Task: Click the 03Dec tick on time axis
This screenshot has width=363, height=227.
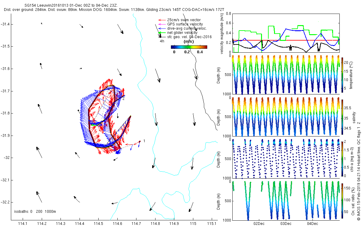Action: click(286, 223)
